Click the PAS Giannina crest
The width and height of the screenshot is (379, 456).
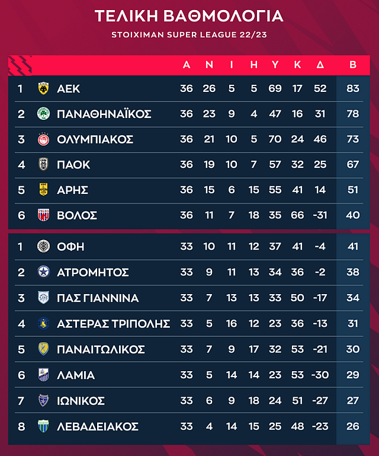[43, 298]
